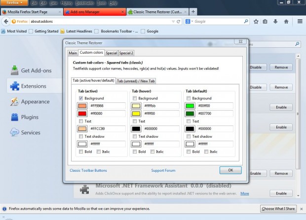
Task: Check Bold under Tab (default)
Action: tap(189, 152)
